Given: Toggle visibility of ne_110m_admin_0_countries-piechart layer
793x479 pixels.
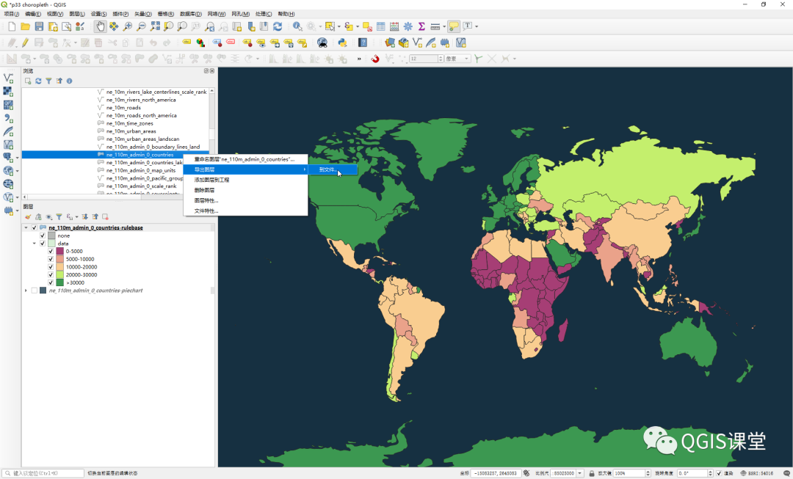Looking at the screenshot, I should click(34, 290).
